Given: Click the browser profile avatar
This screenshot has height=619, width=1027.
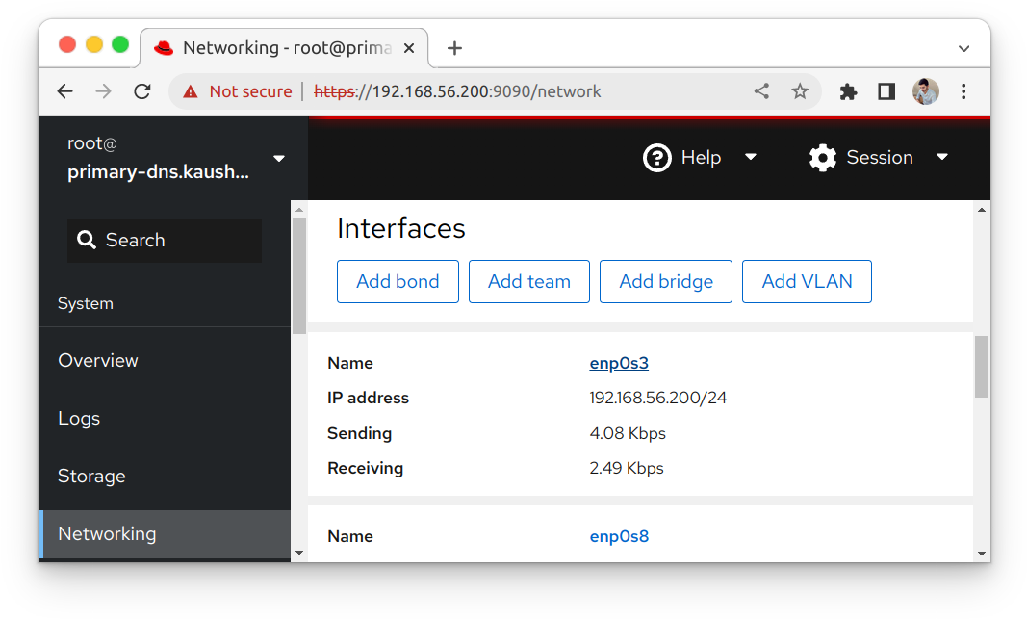Looking at the screenshot, I should tap(925, 90).
